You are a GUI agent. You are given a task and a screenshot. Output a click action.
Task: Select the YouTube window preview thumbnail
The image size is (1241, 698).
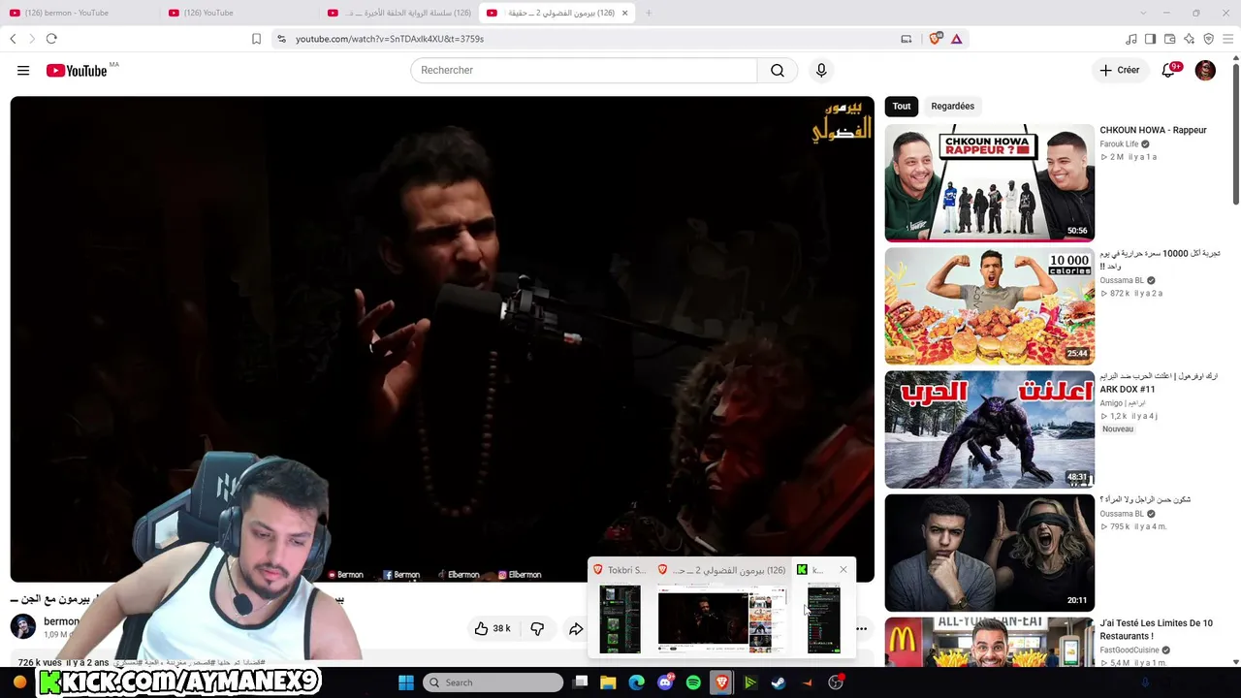[x=721, y=619]
